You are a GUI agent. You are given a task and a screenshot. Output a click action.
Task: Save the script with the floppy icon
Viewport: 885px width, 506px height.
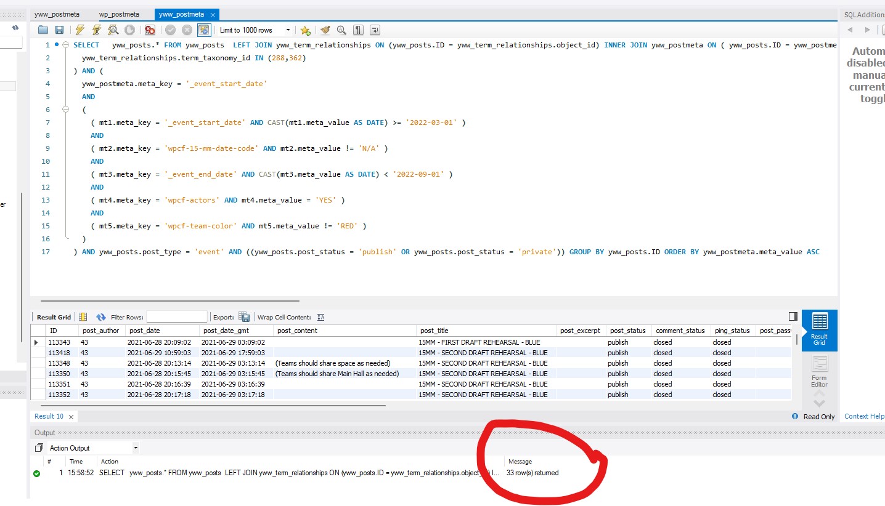point(59,30)
